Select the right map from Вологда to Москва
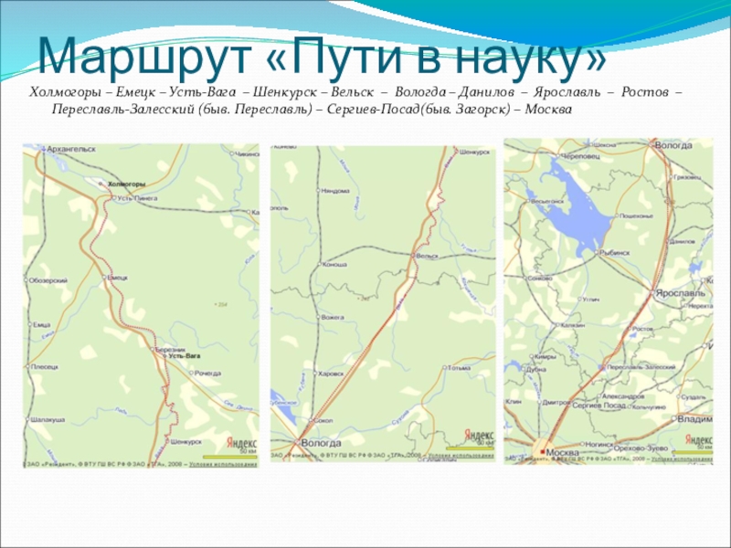 click(x=609, y=301)
